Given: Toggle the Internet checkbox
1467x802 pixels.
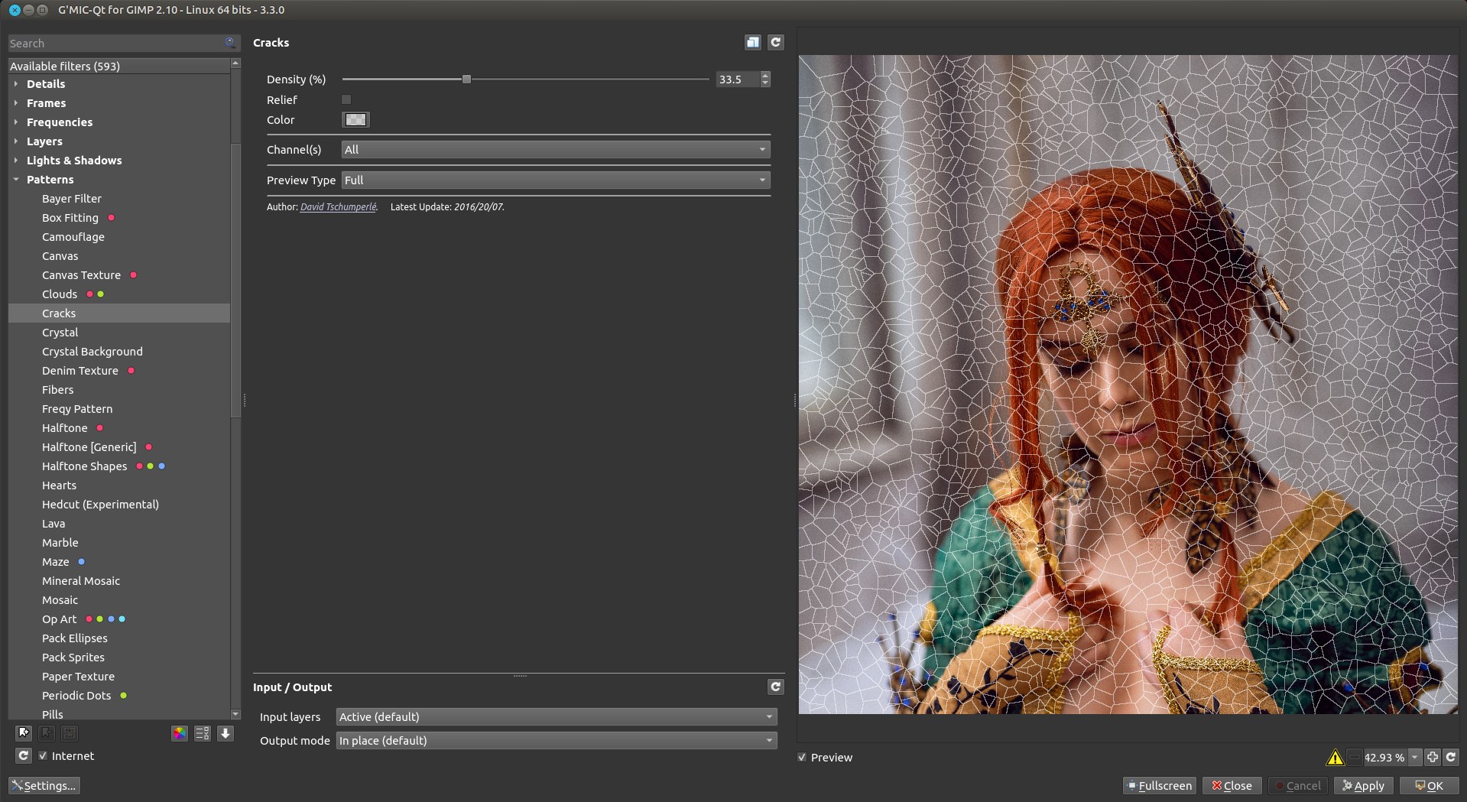Looking at the screenshot, I should [x=43, y=755].
